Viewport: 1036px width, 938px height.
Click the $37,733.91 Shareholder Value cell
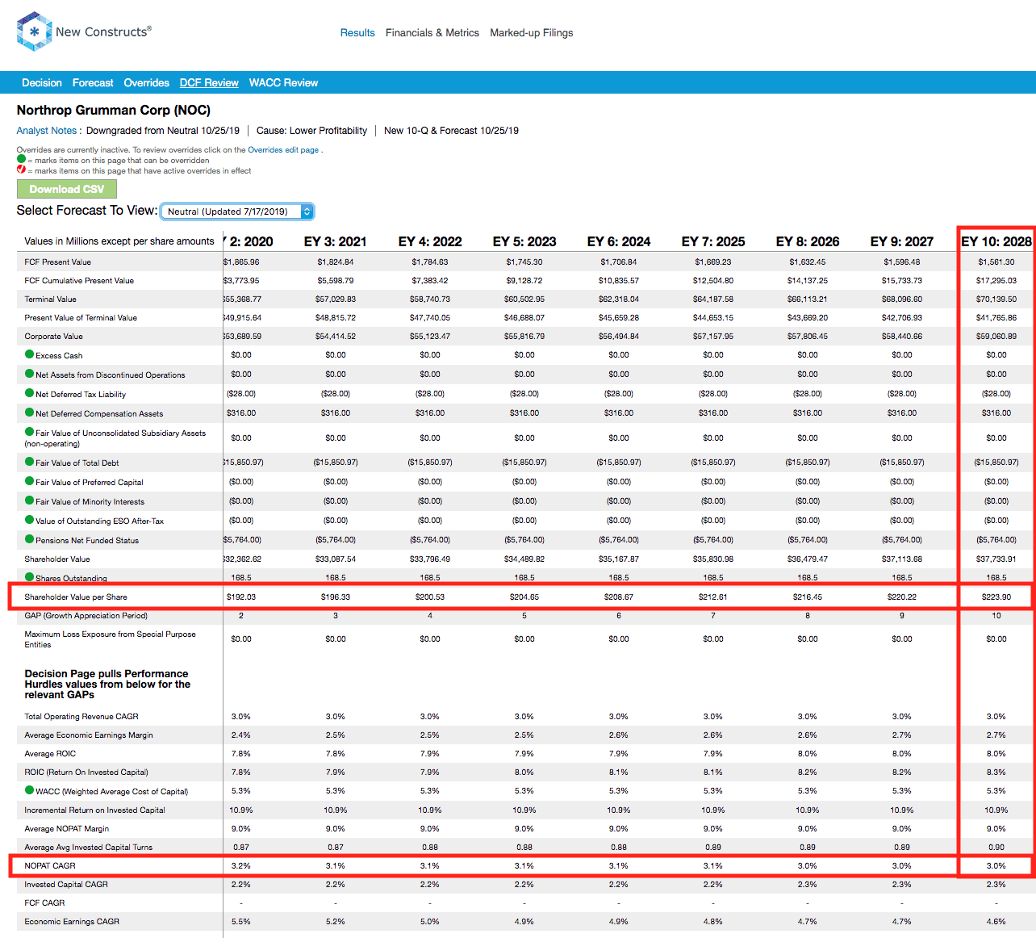996,559
